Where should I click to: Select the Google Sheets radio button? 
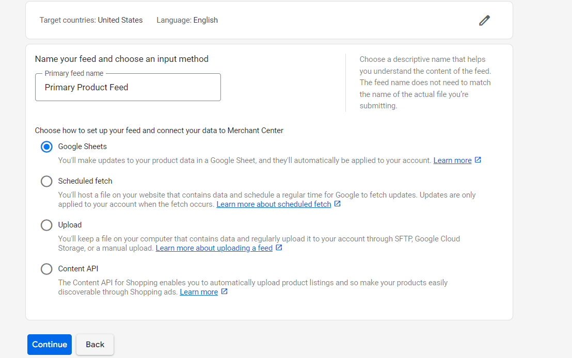click(x=46, y=147)
